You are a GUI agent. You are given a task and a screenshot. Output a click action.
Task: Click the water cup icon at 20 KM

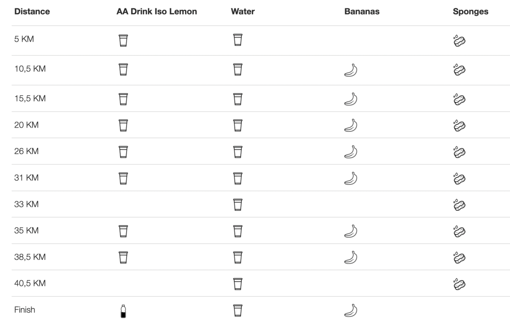pos(238,125)
